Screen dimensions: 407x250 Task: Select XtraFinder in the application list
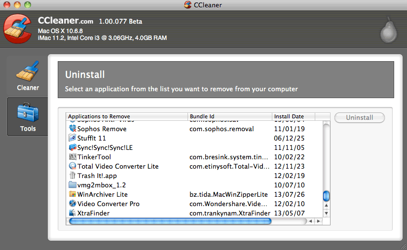tap(93, 213)
